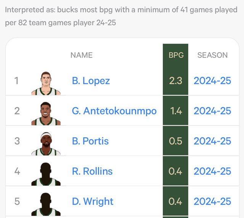The height and width of the screenshot is (218, 244).
Task: Click B. Lopez's 2.3 BPG value
Action: (176, 80)
